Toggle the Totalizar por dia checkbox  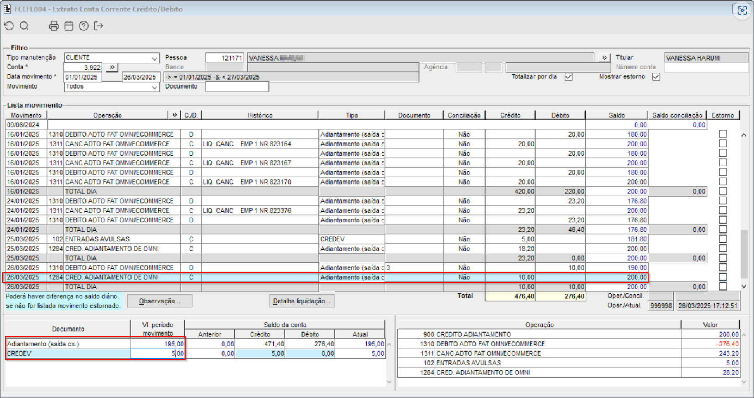click(x=568, y=77)
